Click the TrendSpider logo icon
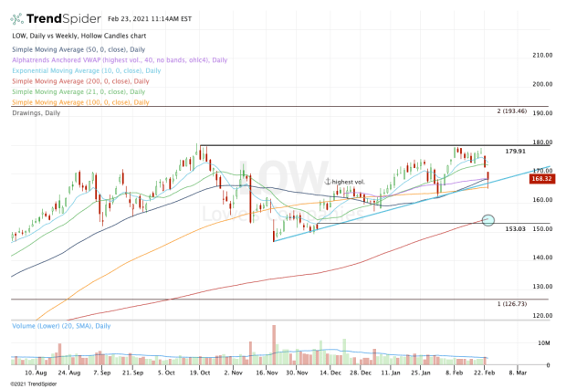The height and width of the screenshot is (389, 566). 17,19
